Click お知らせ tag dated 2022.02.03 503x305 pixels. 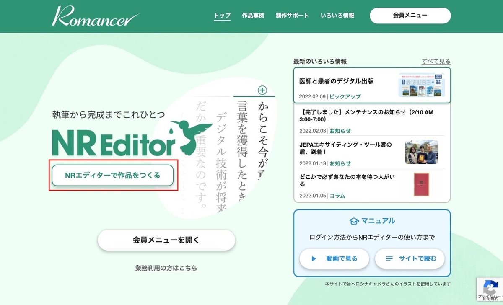click(340, 131)
